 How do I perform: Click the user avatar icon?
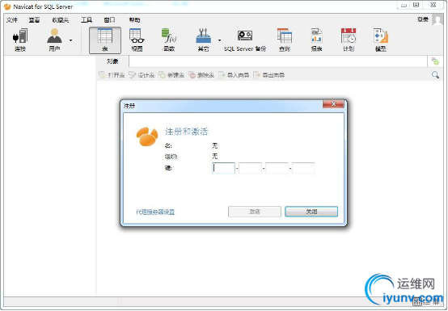pyautogui.click(x=437, y=19)
